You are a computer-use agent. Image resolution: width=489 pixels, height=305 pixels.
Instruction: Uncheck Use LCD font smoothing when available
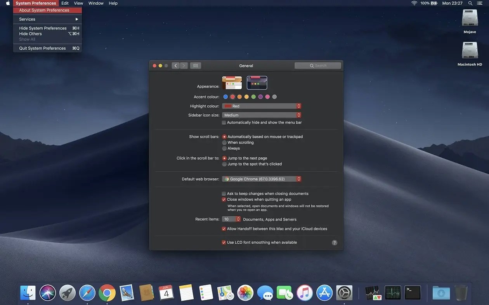point(224,243)
